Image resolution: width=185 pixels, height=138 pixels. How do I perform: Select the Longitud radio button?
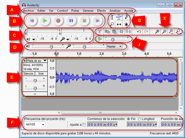coord(139,119)
